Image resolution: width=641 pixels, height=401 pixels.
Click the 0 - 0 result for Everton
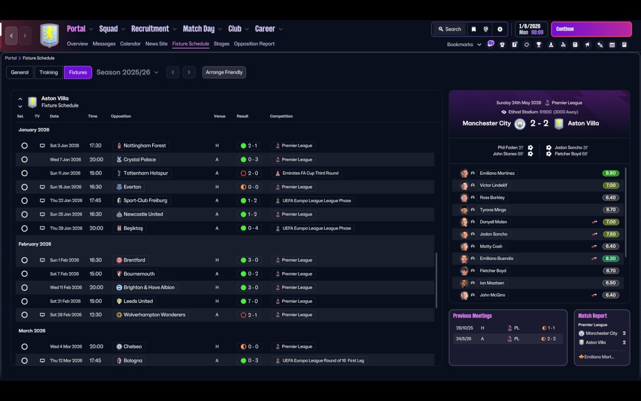249,187
